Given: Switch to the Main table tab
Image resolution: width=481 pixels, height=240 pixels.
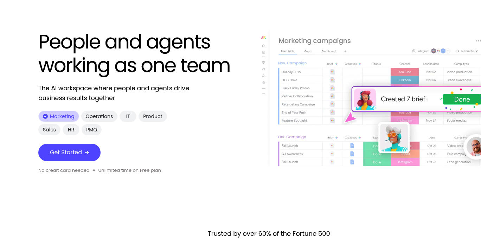Looking at the screenshot, I should click(288, 51).
